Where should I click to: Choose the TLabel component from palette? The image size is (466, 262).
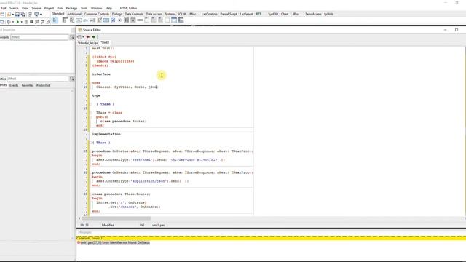86,20
